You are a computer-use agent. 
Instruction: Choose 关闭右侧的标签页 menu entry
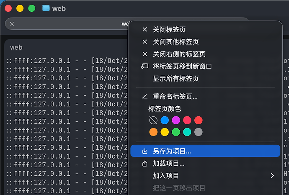click(x=205, y=54)
